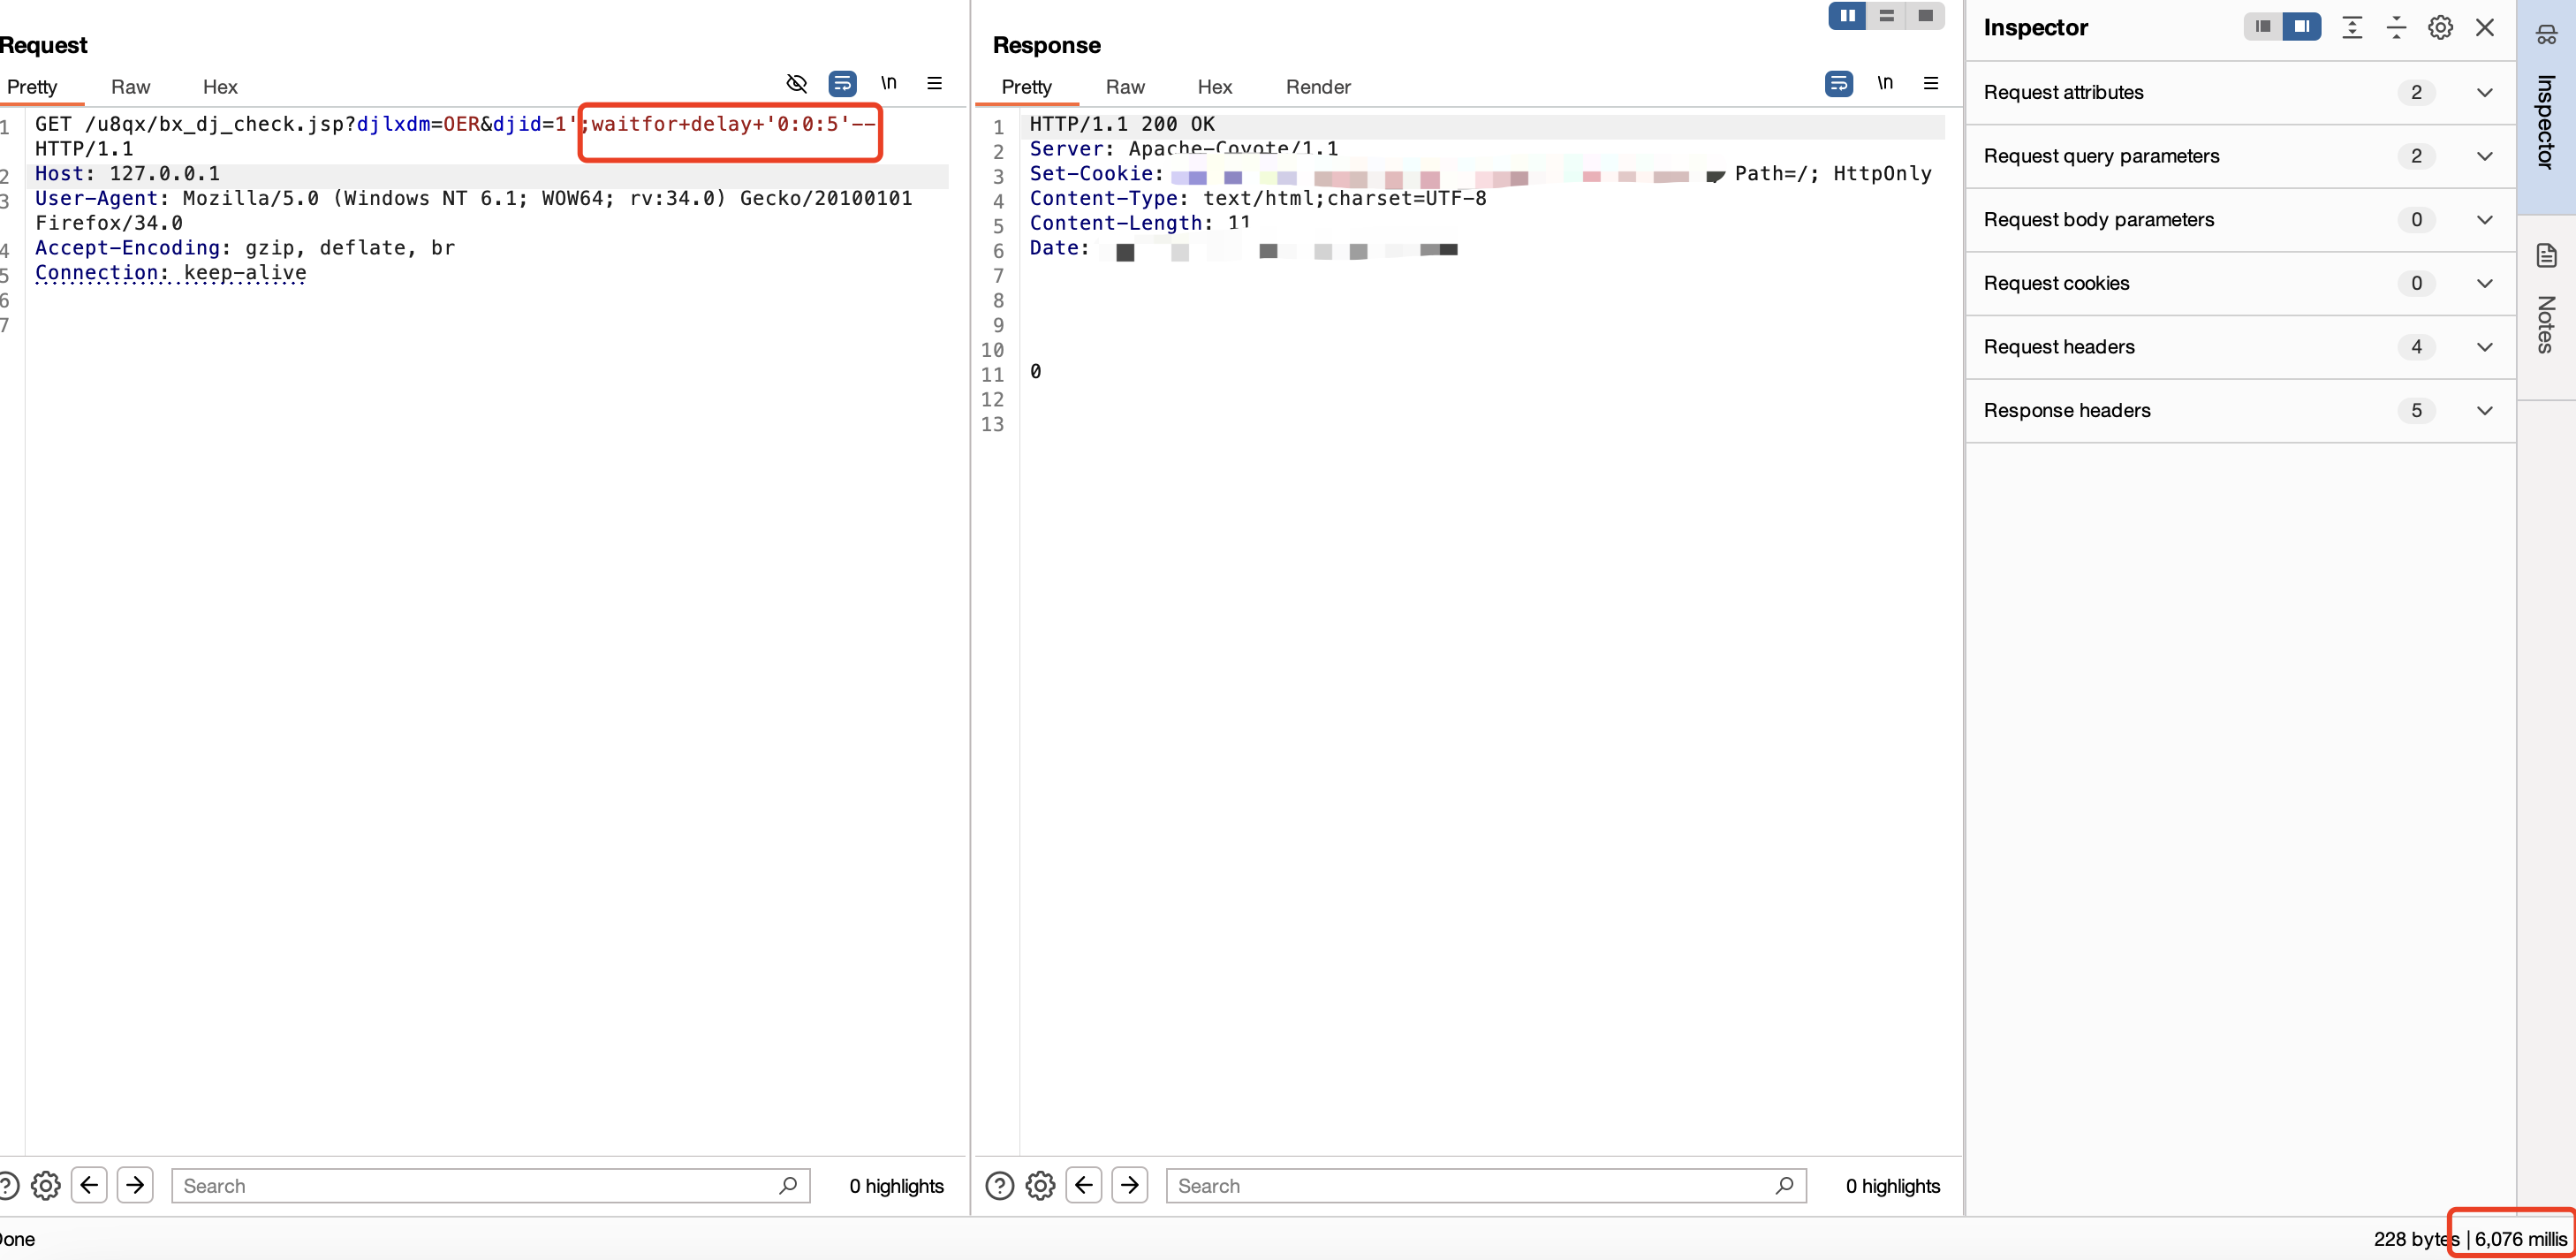Select Request Pretty tab
This screenshot has height=1260, width=2576.
32,87
